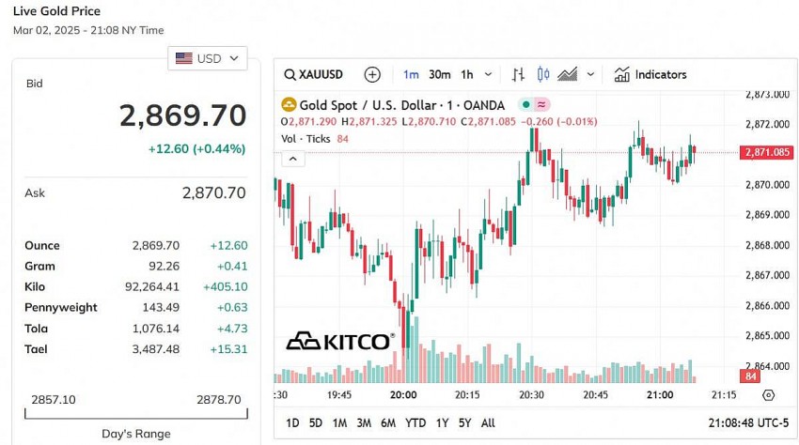Switch to the 30m timeframe interval

[439, 75]
